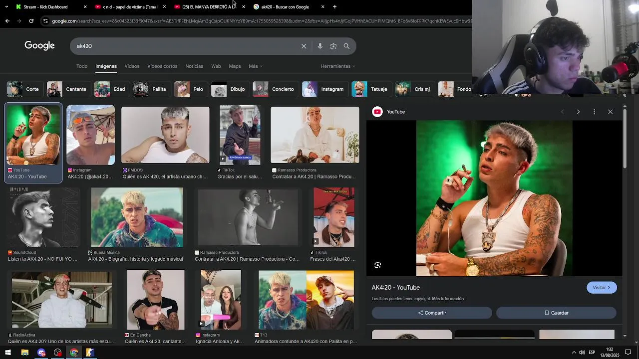Switch to the Noticias tab
Image resolution: width=639 pixels, height=359 pixels.
pos(194,66)
